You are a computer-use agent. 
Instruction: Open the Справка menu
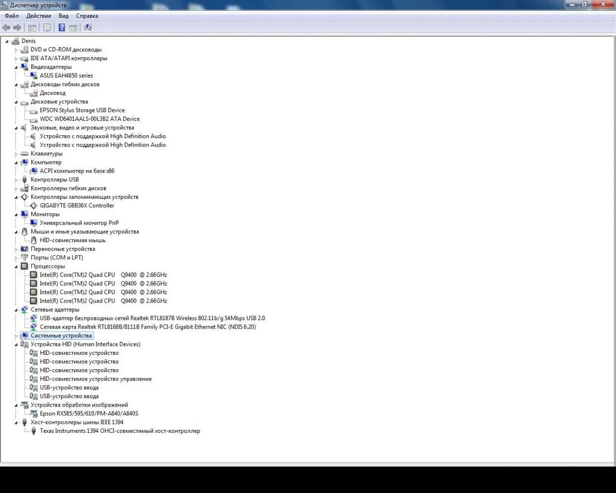click(87, 16)
